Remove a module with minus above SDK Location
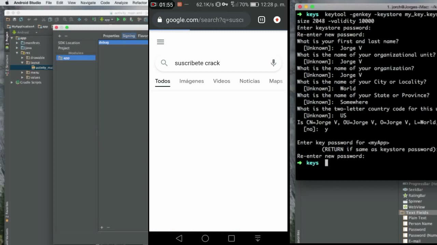 click(x=66, y=36)
